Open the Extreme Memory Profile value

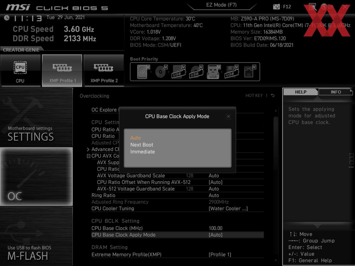(220, 255)
